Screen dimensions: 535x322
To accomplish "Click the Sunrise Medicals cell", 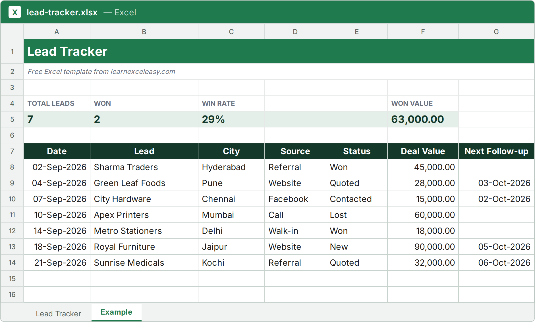I will click(x=144, y=263).
